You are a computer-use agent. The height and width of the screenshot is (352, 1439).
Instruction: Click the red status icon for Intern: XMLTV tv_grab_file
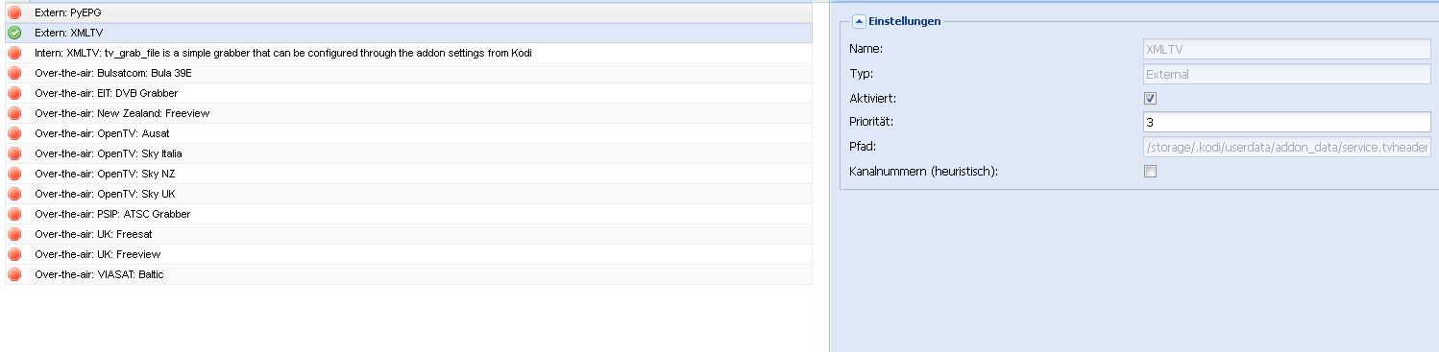click(x=14, y=53)
